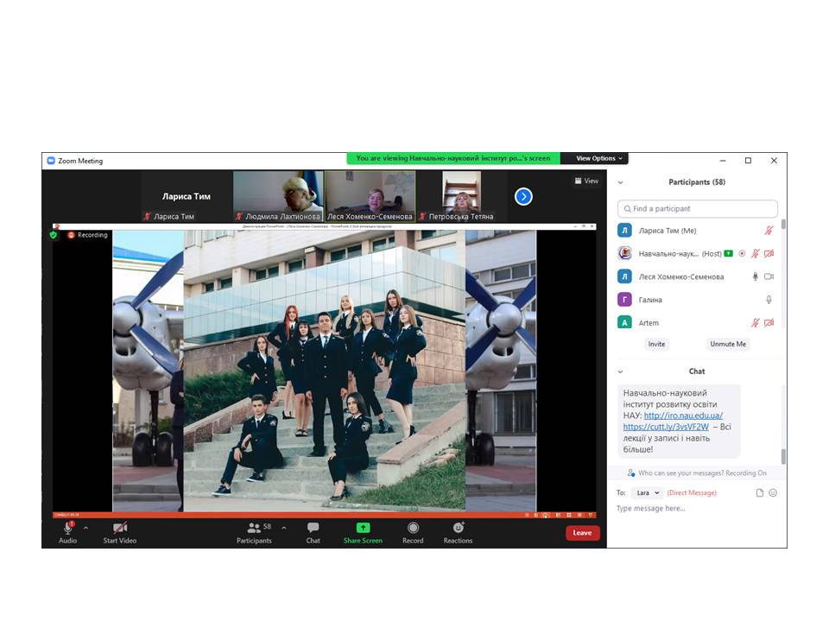Click the Invite button
Image resolution: width=829 pixels, height=622 pixels.
(657, 344)
